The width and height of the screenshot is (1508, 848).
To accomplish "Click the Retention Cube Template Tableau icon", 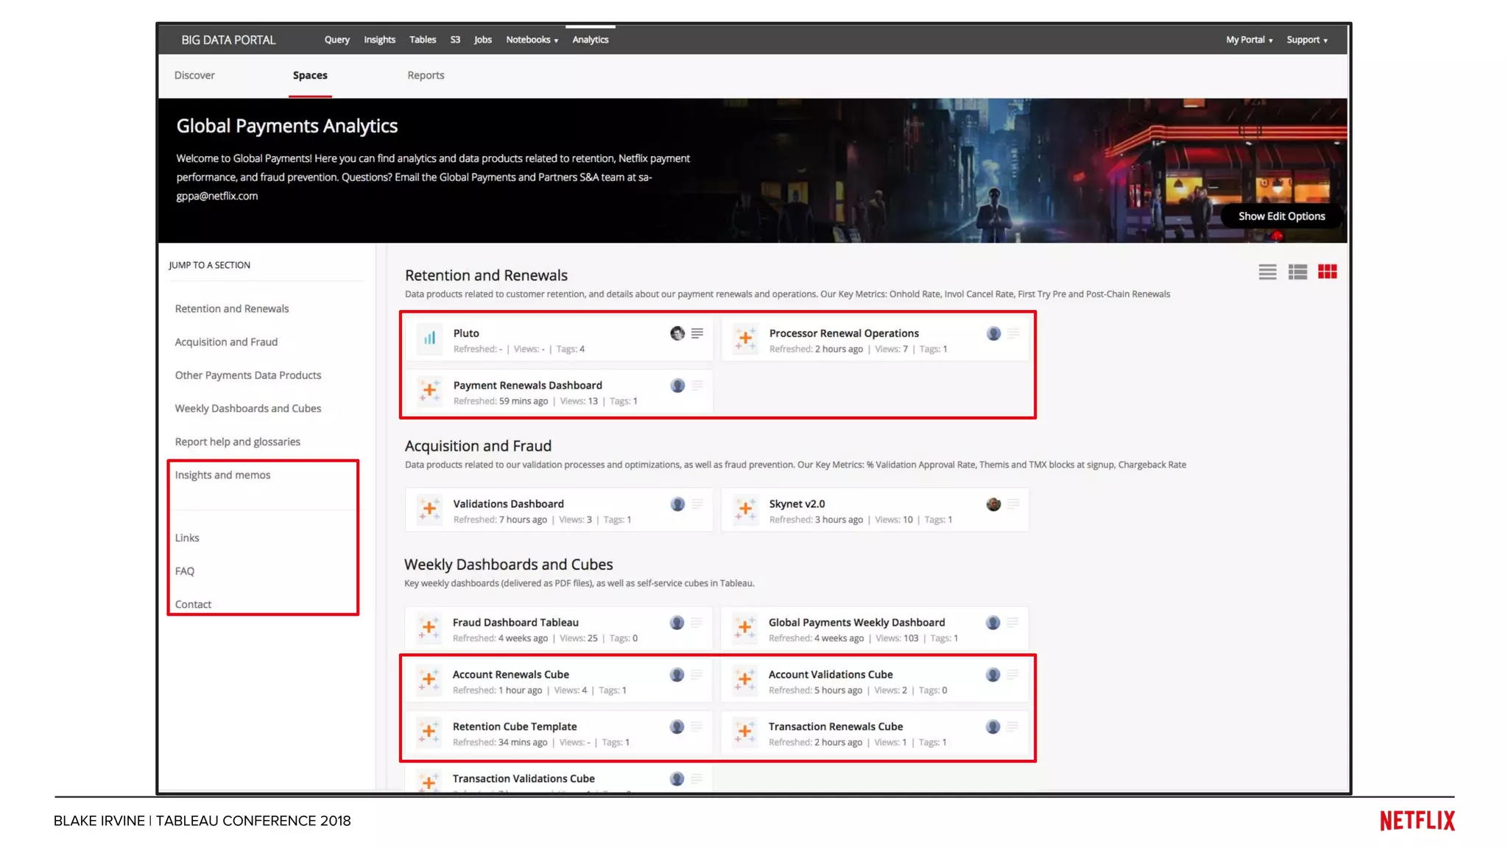I will point(429,733).
